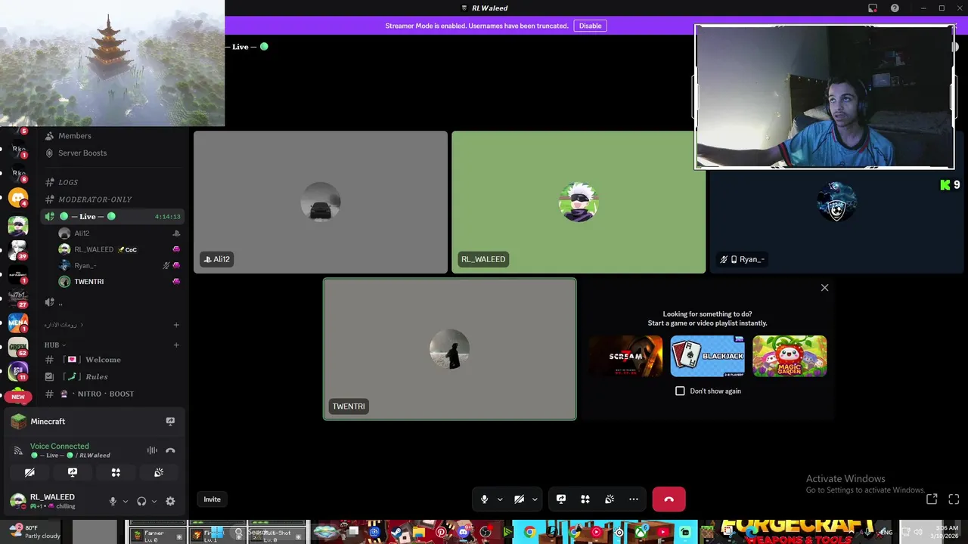Pop out the call window
Image resolution: width=968 pixels, height=544 pixels.
click(x=932, y=499)
